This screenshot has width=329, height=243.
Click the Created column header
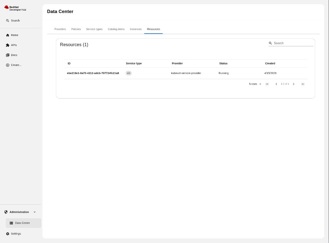[x=270, y=63]
